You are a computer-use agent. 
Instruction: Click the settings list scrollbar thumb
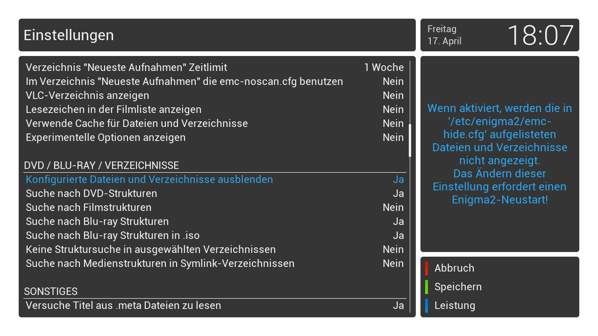[410, 140]
